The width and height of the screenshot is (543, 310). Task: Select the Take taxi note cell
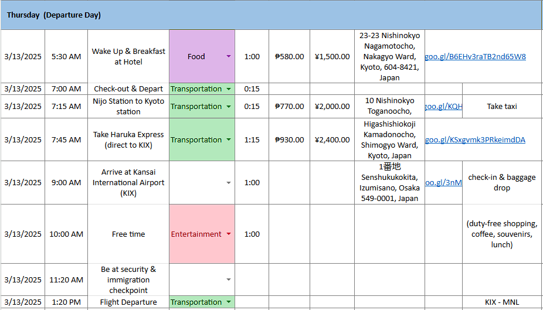tap(502, 107)
